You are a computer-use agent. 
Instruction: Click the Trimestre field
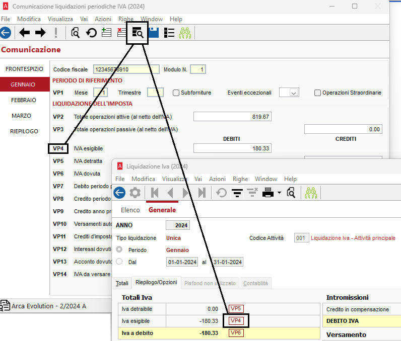[x=155, y=93]
